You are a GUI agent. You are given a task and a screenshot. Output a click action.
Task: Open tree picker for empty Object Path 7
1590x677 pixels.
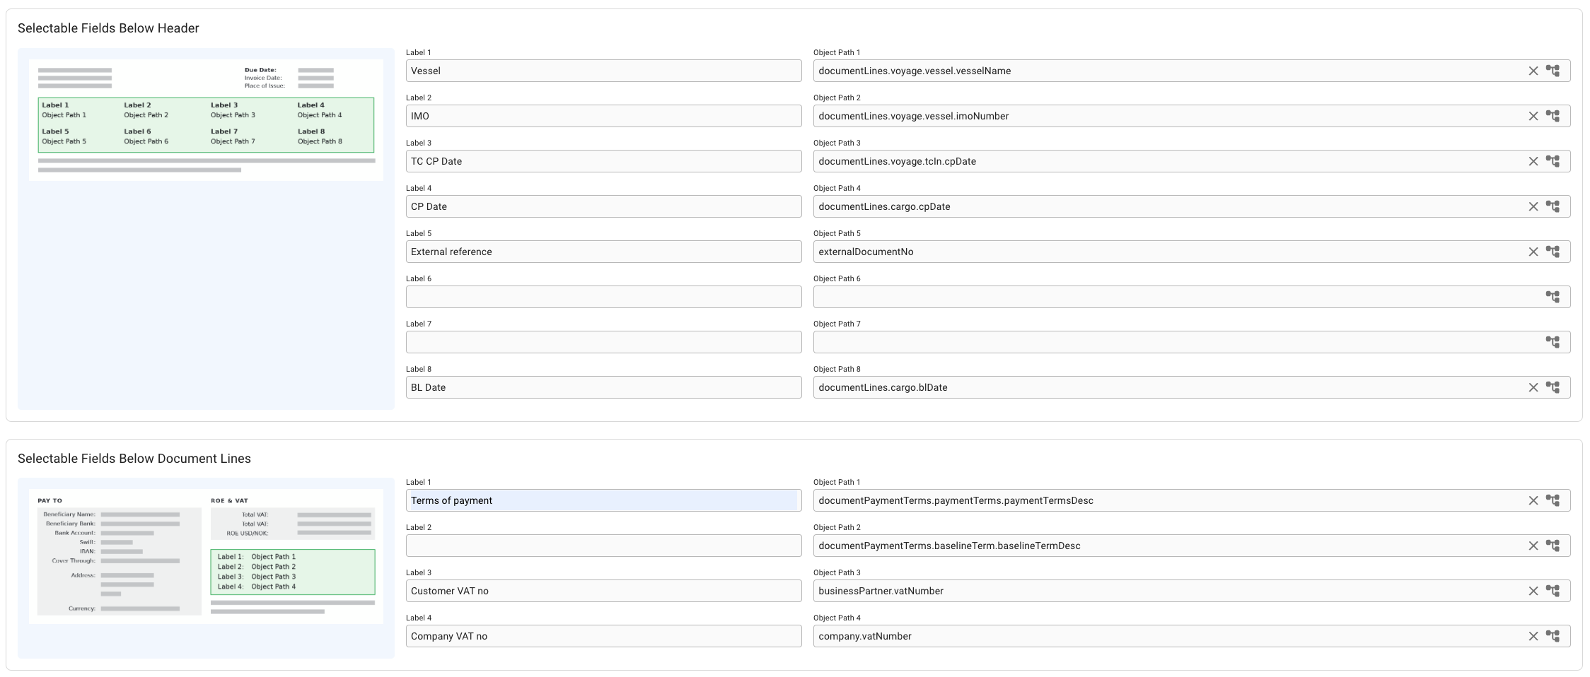point(1553,342)
